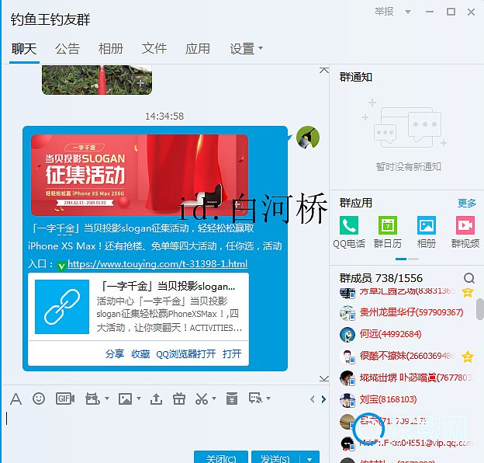The height and width of the screenshot is (463, 484).
Task: Click QQ浏览器打开 on link card
Action: [x=186, y=353]
